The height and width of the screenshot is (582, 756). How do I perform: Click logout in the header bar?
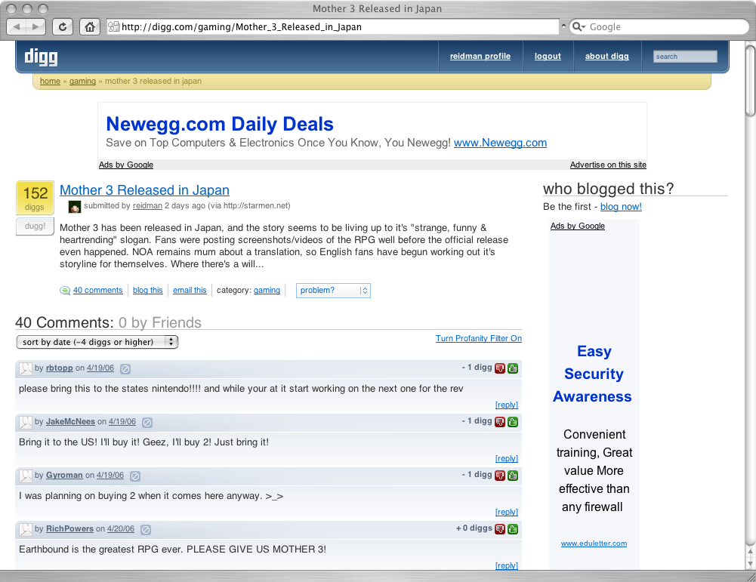[548, 57]
